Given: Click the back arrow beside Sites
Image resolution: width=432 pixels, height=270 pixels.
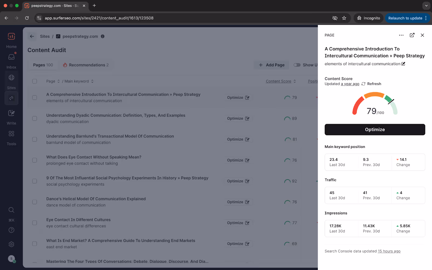Looking at the screenshot, I should (x=32, y=36).
